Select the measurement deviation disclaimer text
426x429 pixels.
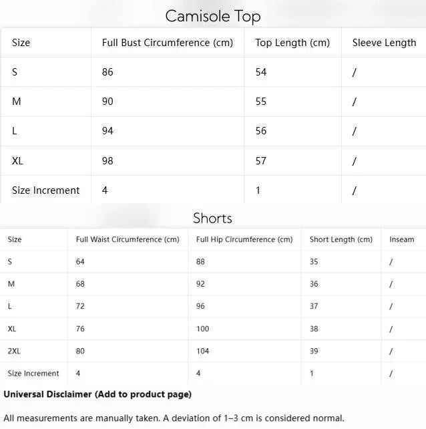(174, 418)
